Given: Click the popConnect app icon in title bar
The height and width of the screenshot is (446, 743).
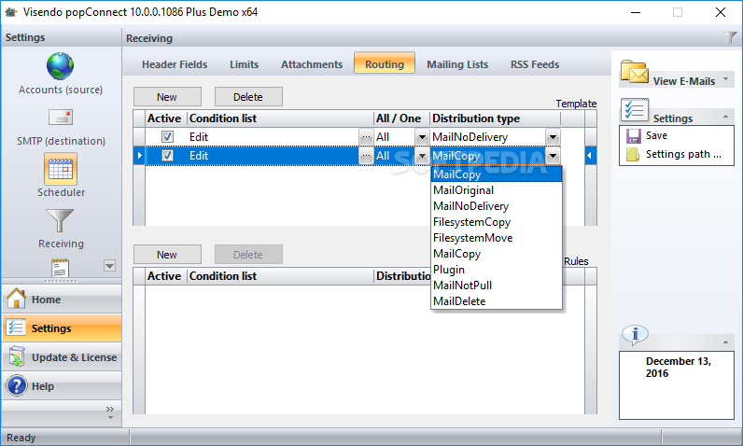Looking at the screenshot, I should pyautogui.click(x=10, y=12).
